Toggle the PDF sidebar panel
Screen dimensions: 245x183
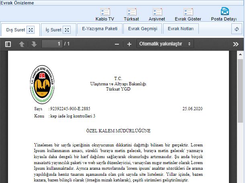tap(8, 44)
